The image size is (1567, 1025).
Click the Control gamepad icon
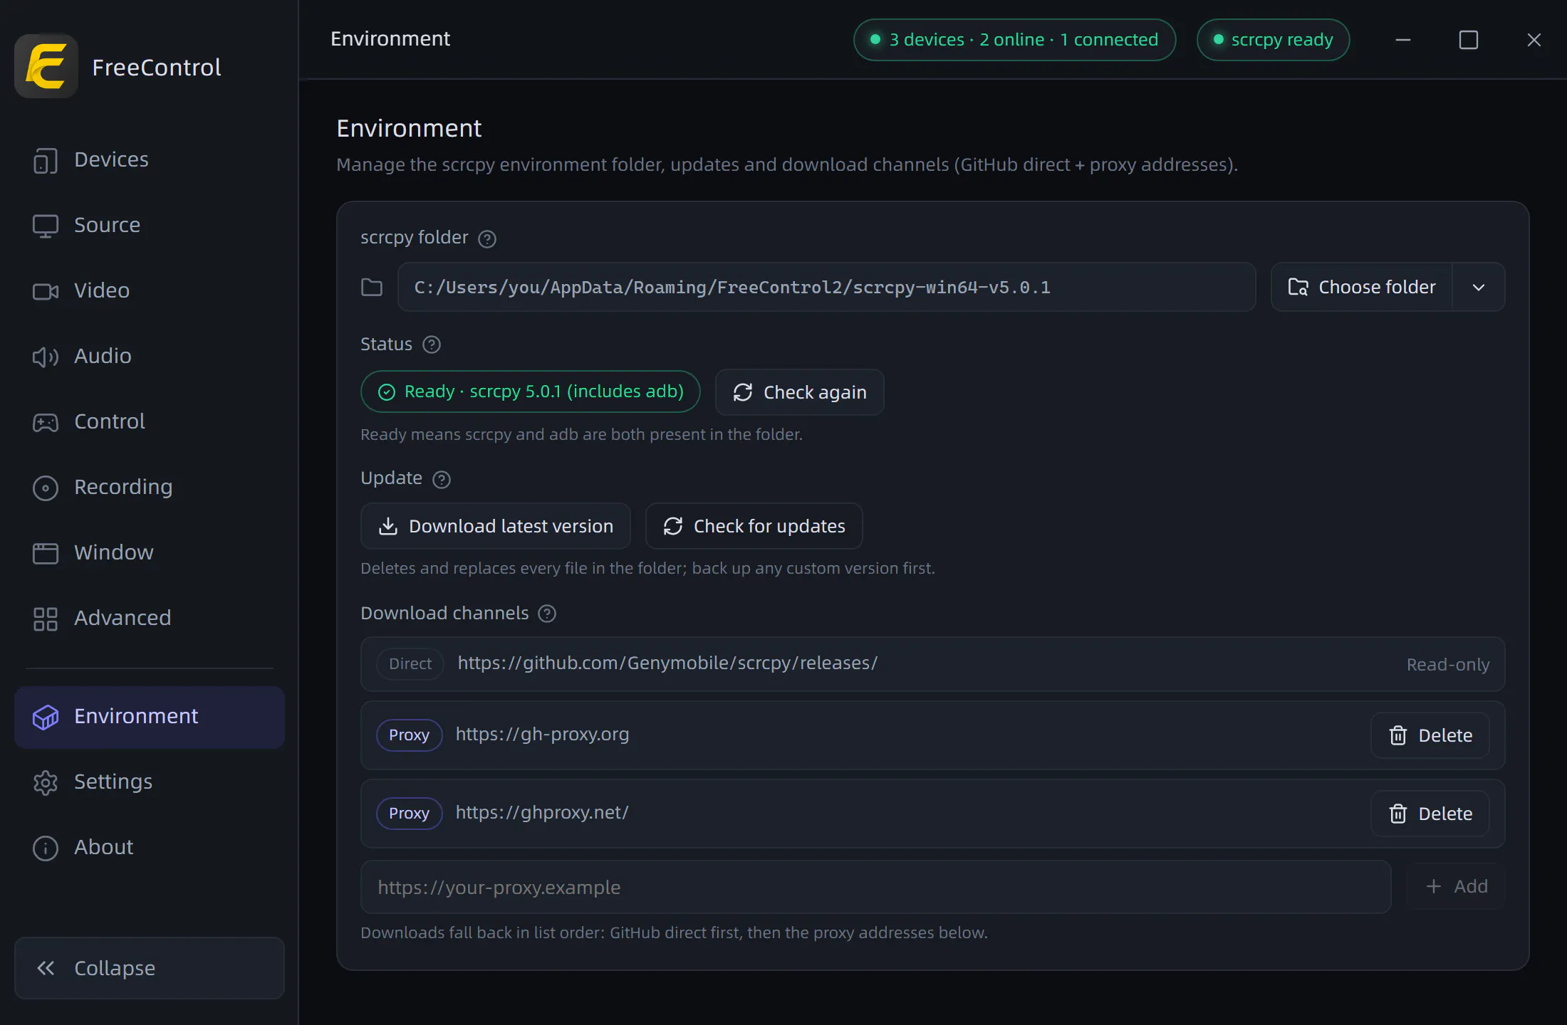46,422
